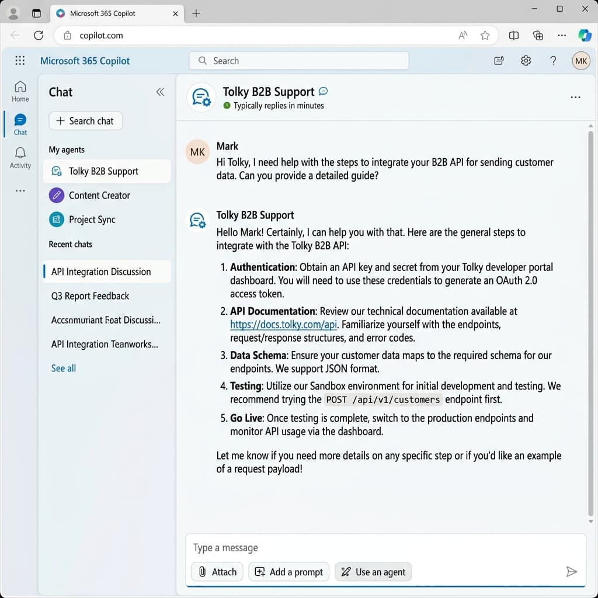Image resolution: width=598 pixels, height=598 pixels.
Task: Click the top Search box
Action: (x=299, y=61)
